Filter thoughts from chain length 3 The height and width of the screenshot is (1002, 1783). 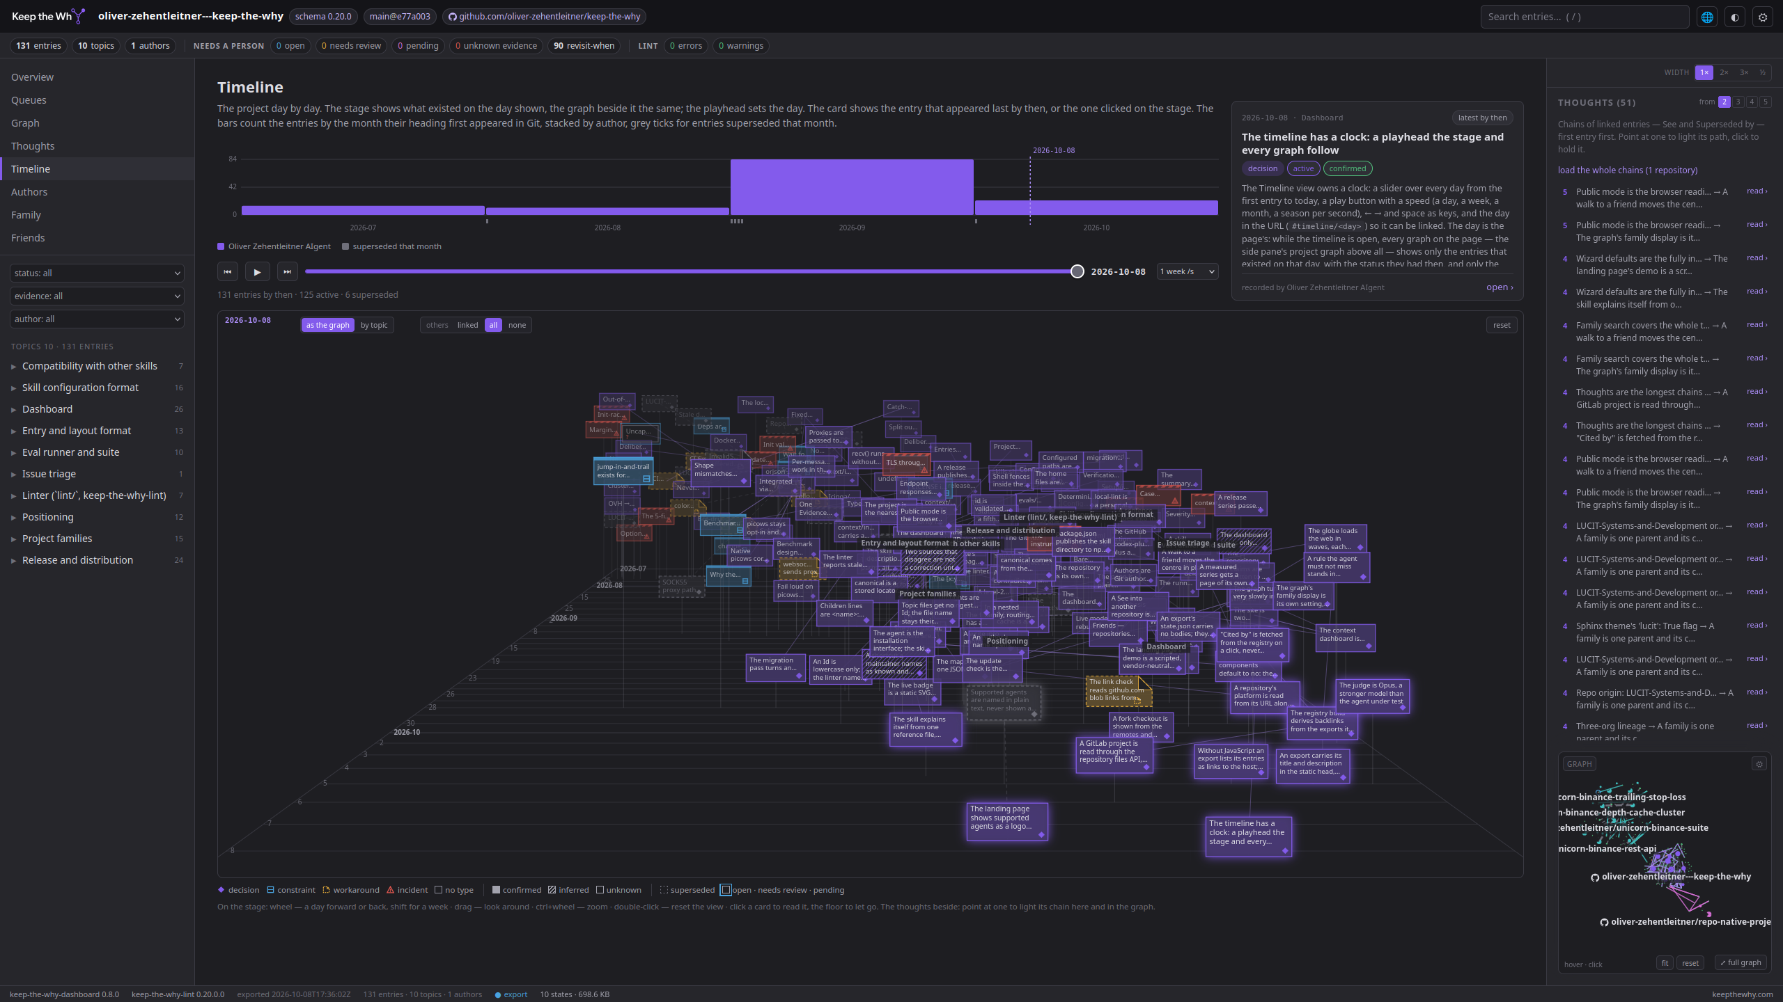[1738, 102]
